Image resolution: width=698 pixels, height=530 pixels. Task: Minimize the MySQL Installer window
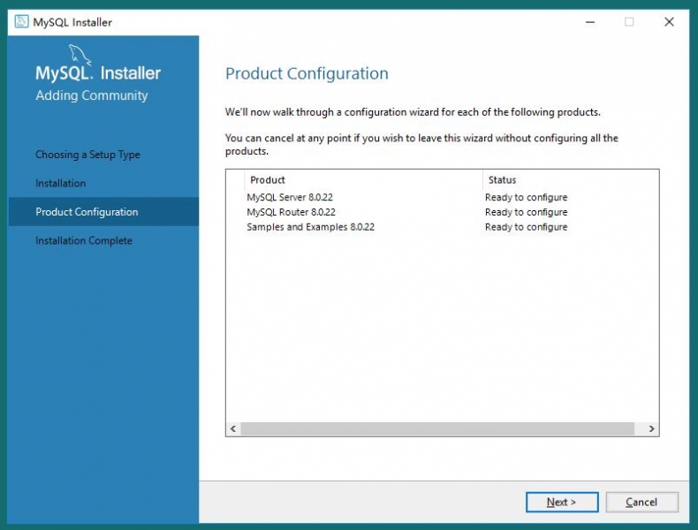click(588, 22)
